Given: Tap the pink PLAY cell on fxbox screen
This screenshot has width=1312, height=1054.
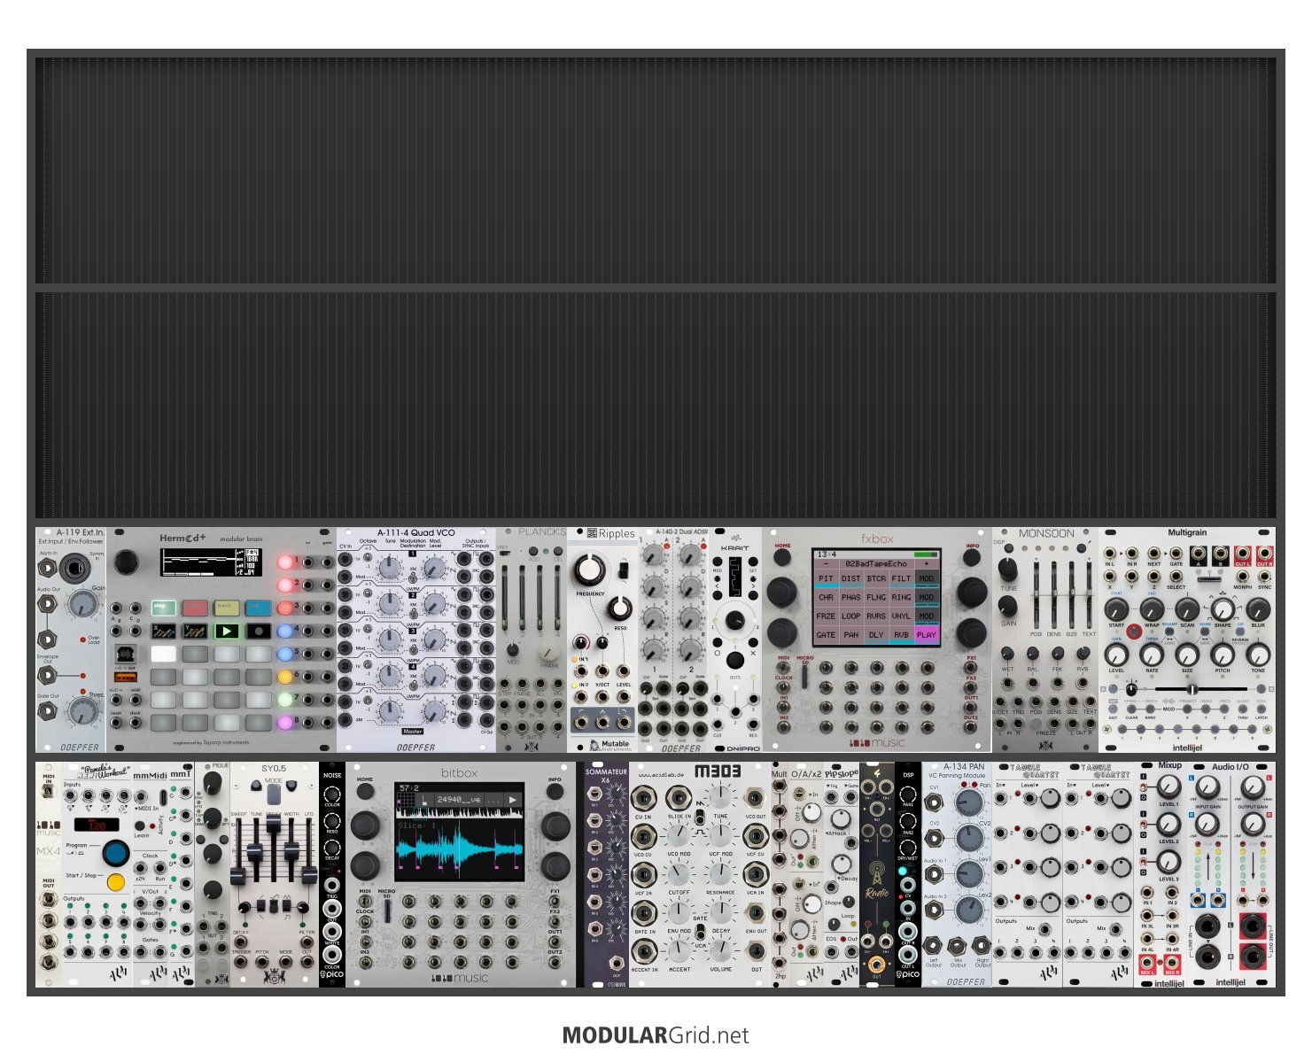Looking at the screenshot, I should (x=927, y=634).
